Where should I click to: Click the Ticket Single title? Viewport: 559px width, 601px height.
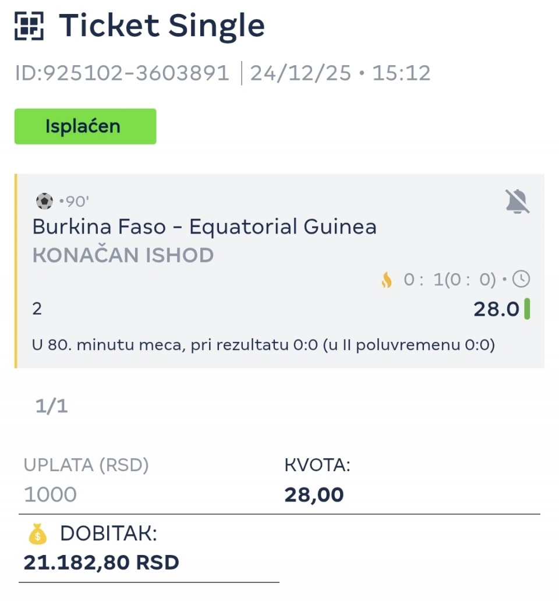tap(162, 25)
